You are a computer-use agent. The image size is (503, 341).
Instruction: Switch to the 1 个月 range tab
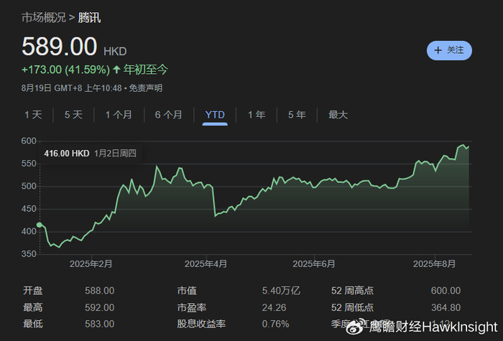pos(119,115)
